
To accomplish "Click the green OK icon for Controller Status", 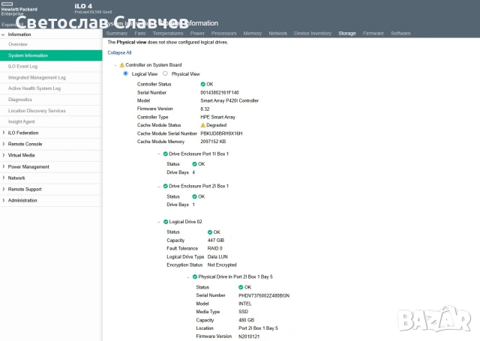I will coord(202,84).
